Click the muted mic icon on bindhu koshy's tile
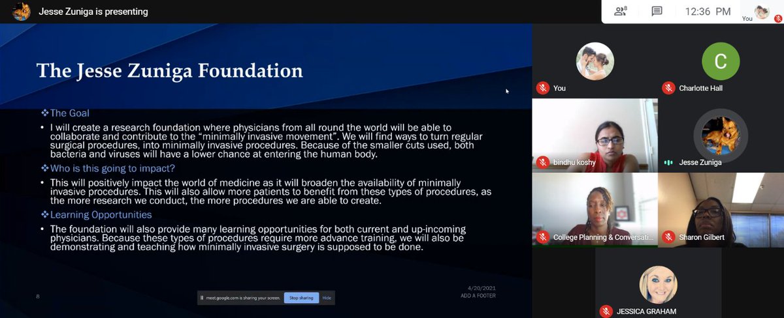784x318 pixels. point(542,162)
